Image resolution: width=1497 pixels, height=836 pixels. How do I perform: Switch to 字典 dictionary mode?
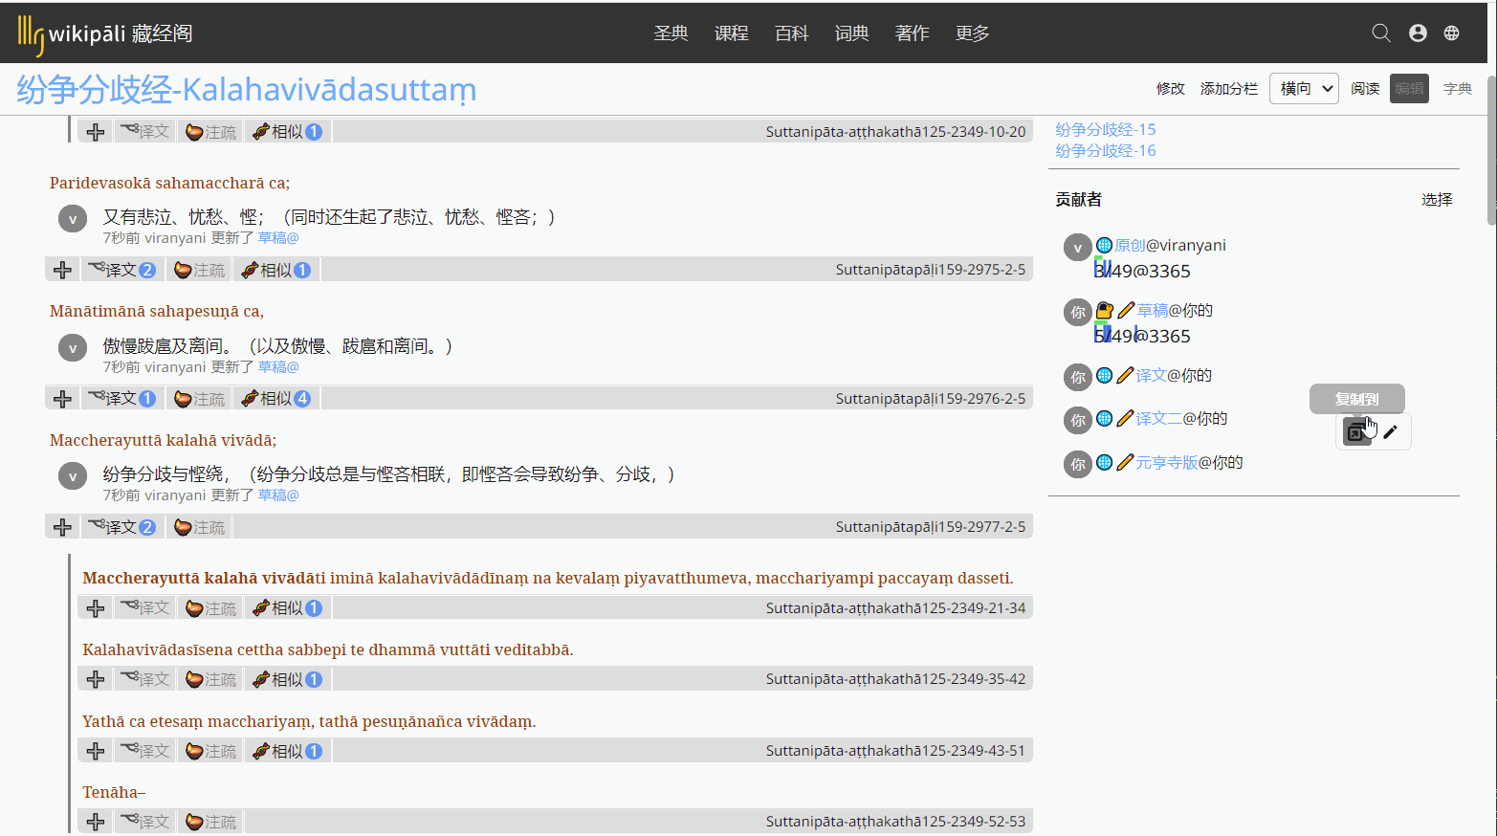pyautogui.click(x=1458, y=89)
